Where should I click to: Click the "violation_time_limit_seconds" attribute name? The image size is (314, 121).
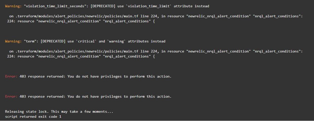[55, 6]
